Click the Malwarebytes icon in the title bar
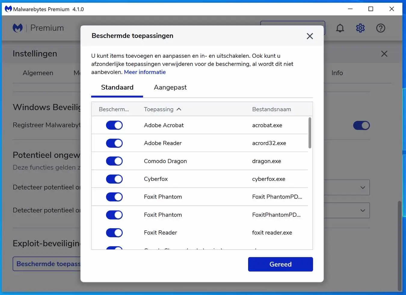The width and height of the screenshot is (406, 295). (x=8, y=9)
